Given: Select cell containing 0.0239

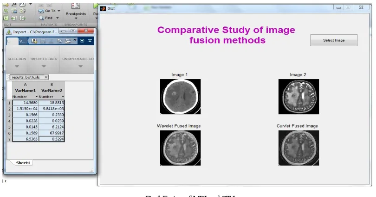Looking at the screenshot, I should click(x=52, y=121).
